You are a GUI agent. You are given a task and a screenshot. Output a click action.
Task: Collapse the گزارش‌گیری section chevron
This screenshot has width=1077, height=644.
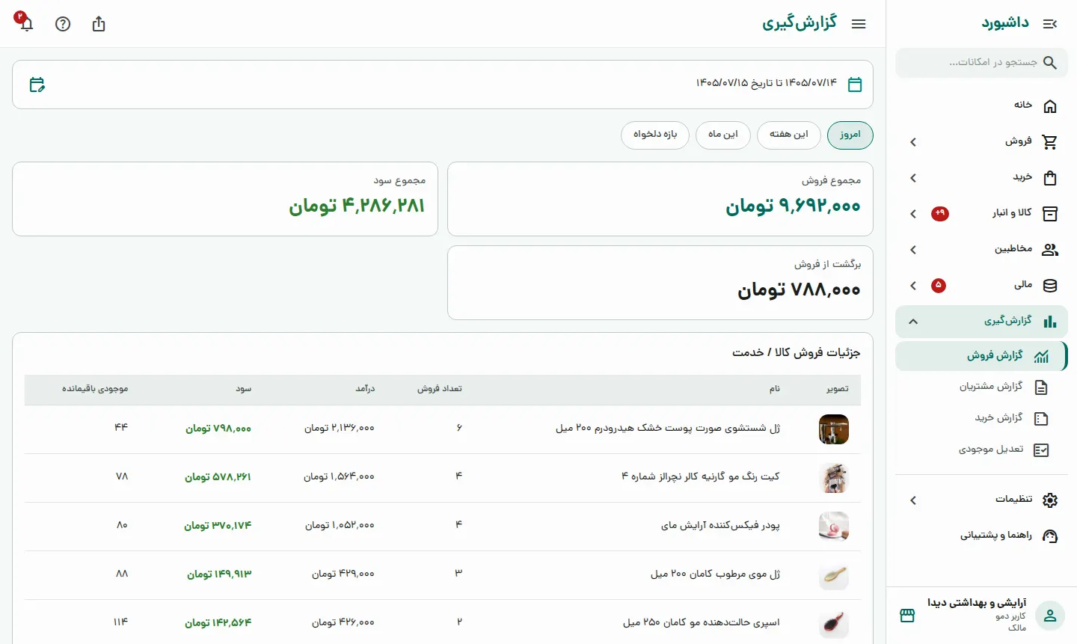tap(913, 322)
